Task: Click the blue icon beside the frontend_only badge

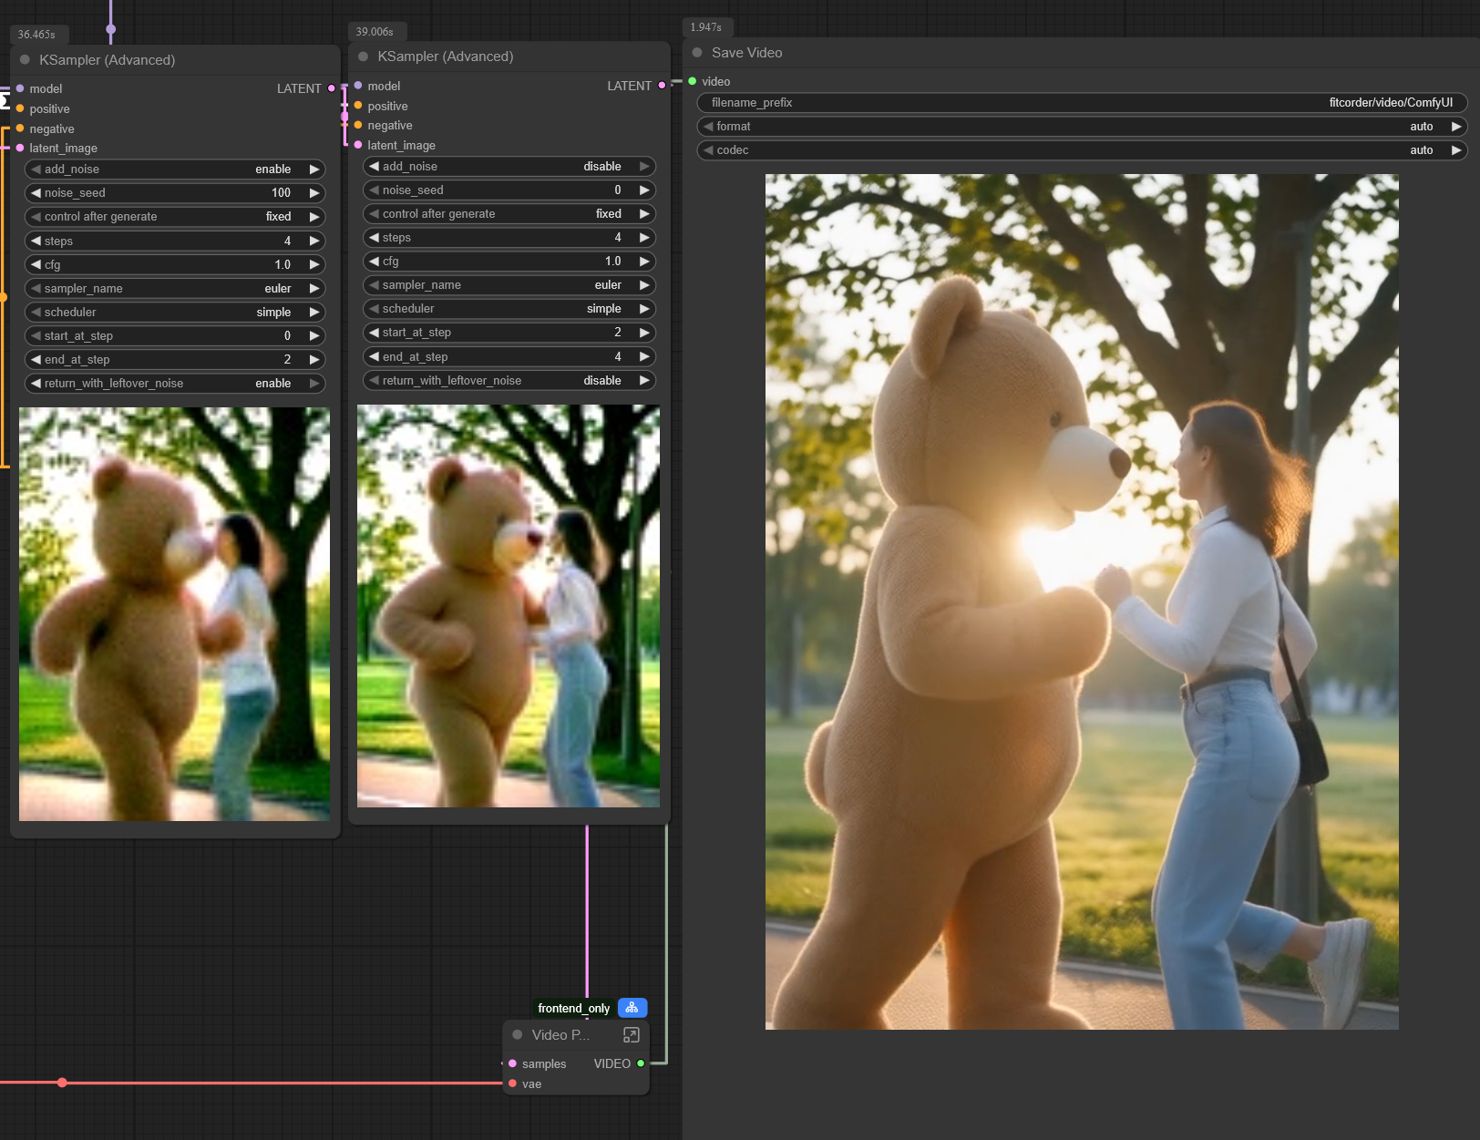Action: (632, 1008)
